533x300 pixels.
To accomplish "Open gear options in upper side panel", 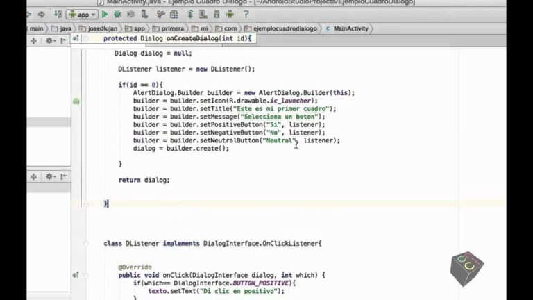I will [x=50, y=41].
